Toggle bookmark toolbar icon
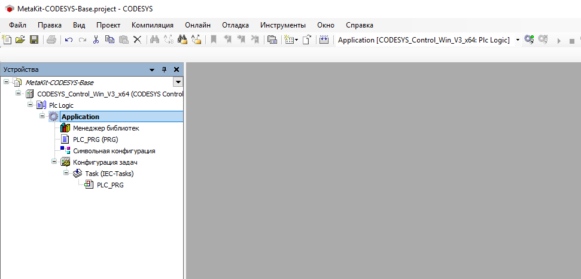Image resolution: width=581 pixels, height=279 pixels. coord(214,40)
